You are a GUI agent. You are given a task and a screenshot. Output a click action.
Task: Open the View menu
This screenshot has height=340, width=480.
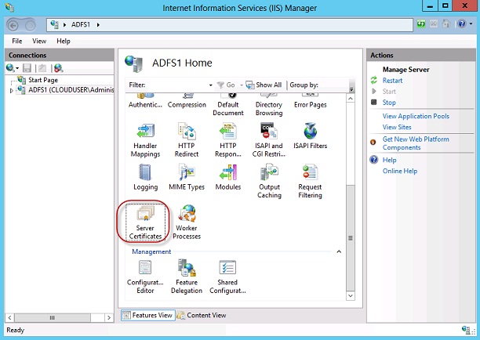39,41
